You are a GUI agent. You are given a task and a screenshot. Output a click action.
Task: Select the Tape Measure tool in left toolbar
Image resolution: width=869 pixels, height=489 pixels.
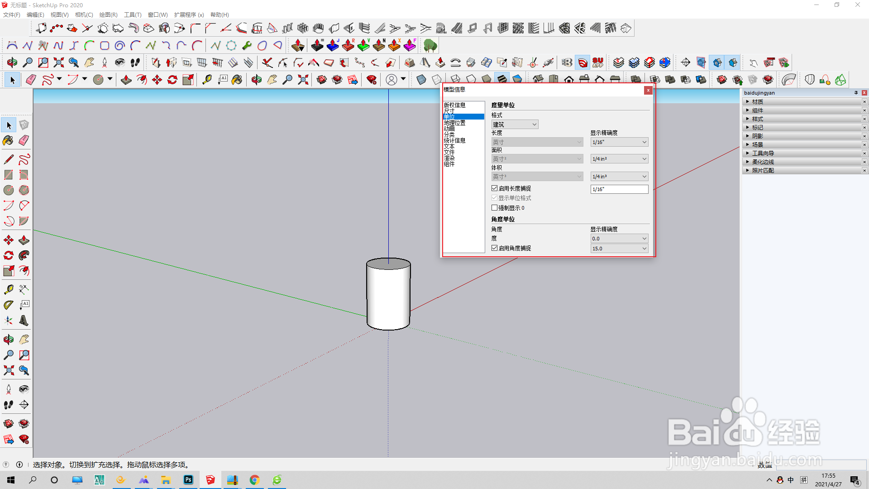click(x=8, y=289)
